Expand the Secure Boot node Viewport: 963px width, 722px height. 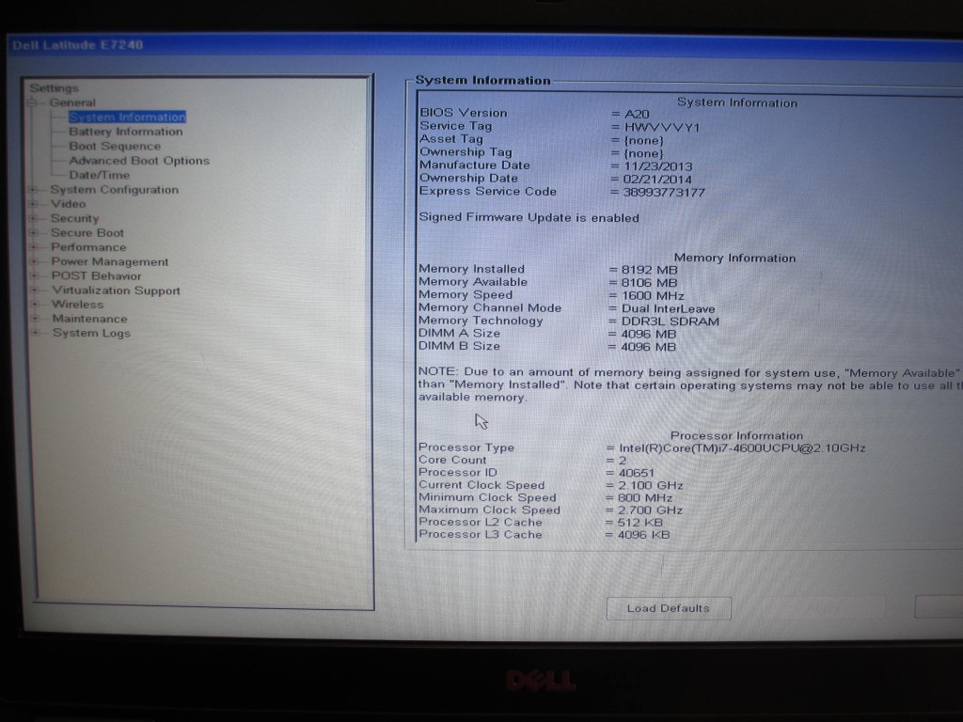(x=35, y=233)
